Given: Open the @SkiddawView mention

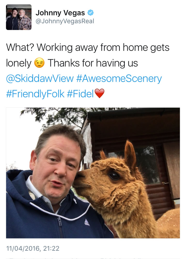Looking at the screenshot, I should [40, 78].
